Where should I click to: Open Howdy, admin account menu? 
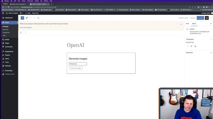pos(207,13)
